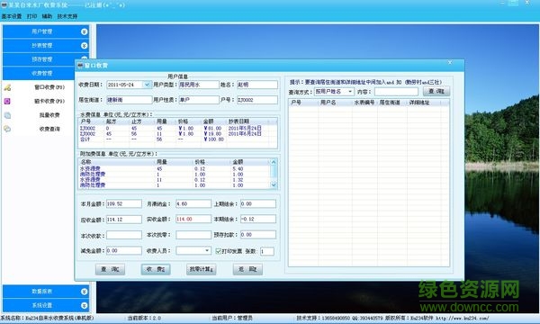The width and height of the screenshot is (540, 324).
Task: Click the 止方 column header
Action: [141, 121]
